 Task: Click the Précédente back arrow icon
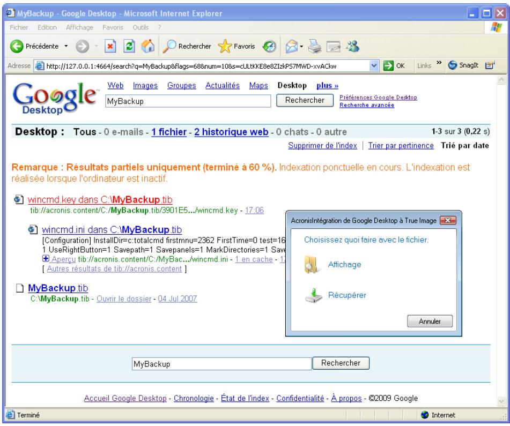click(x=17, y=47)
